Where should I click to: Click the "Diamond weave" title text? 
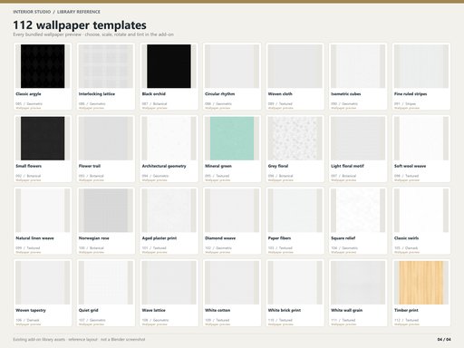pos(220,238)
